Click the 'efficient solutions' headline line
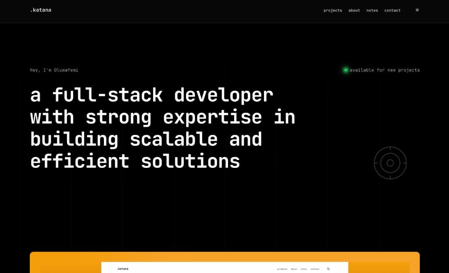 tap(135, 161)
